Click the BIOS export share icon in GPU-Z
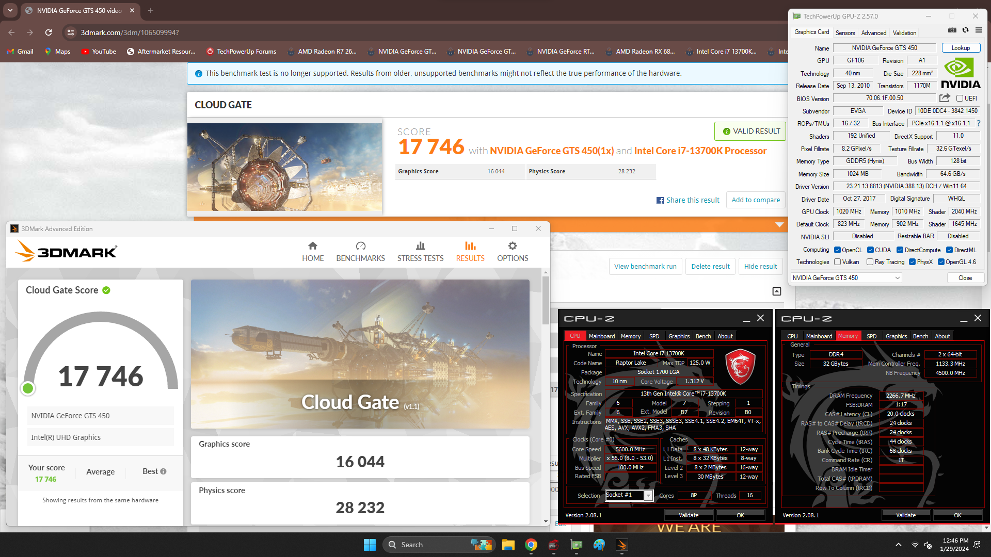The width and height of the screenshot is (991, 557). tap(945, 98)
